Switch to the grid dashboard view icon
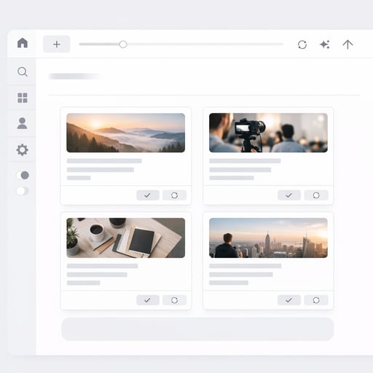This screenshot has width=373, height=373. pos(23,98)
